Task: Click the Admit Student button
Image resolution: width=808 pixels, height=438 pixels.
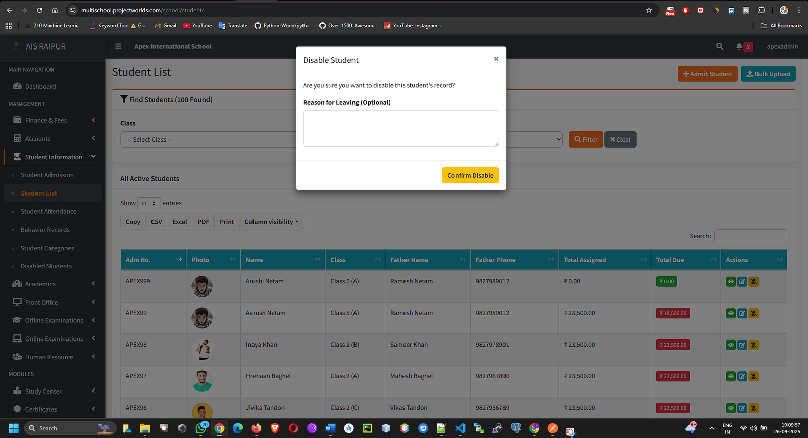Action: pyautogui.click(x=707, y=74)
